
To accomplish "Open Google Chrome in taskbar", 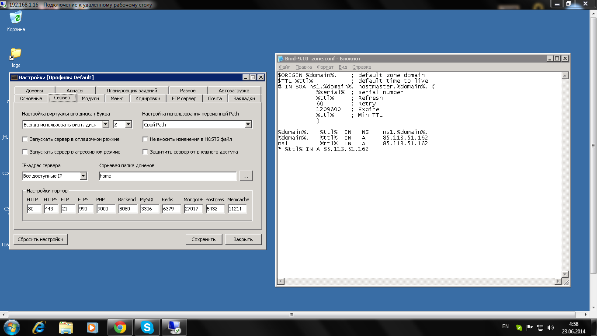I will [120, 327].
